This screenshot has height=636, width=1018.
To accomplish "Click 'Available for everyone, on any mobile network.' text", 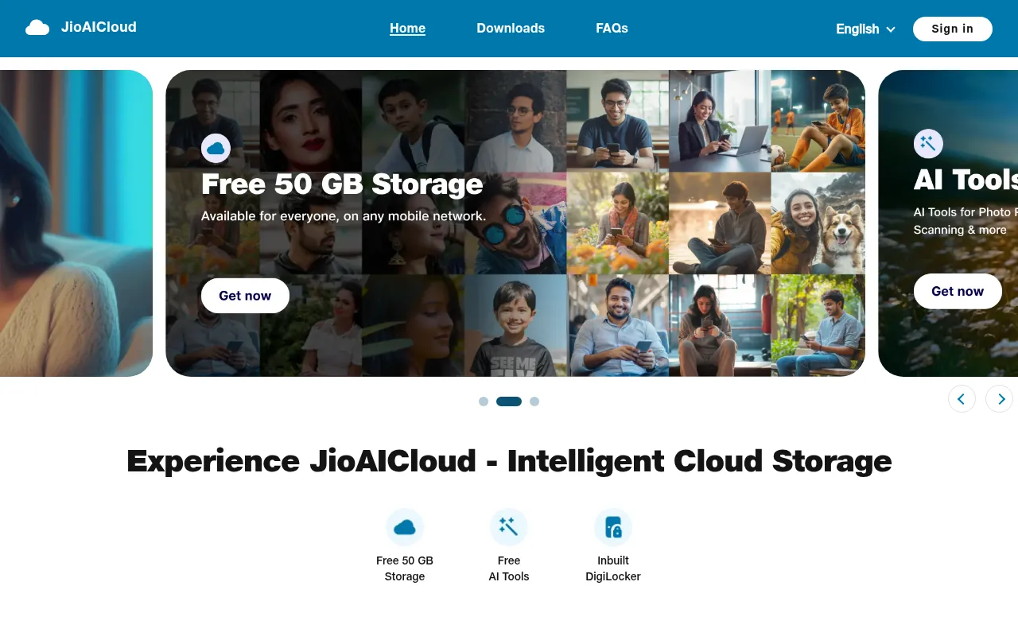I will click(x=344, y=216).
